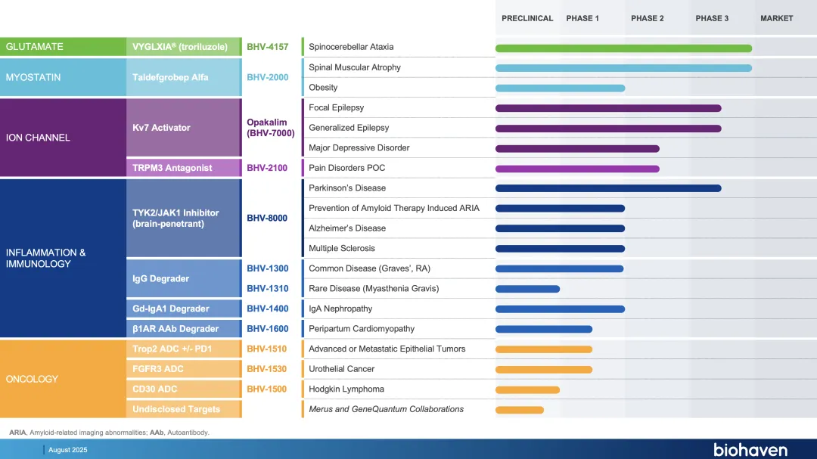Click the Spinocerebellar Ataxia progress bar

[x=623, y=48]
